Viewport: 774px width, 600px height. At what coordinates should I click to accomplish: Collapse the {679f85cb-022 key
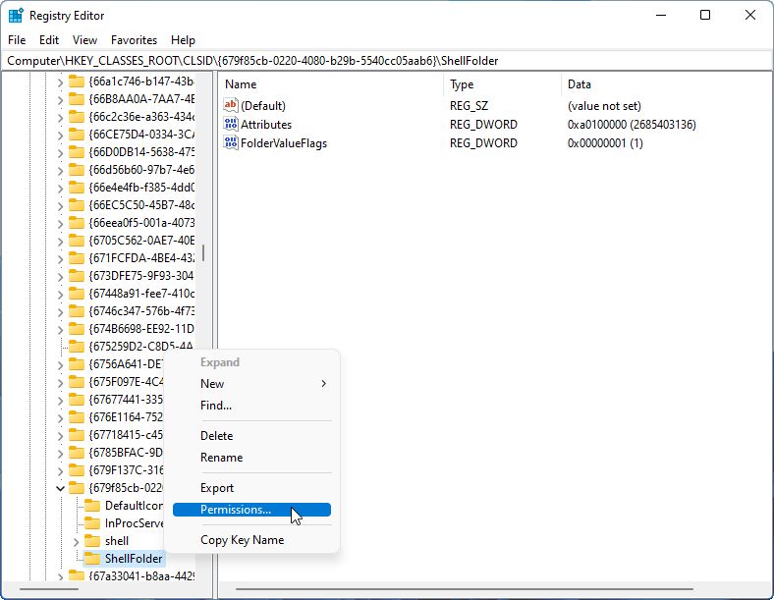click(60, 488)
